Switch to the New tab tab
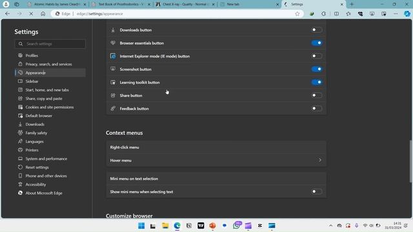Viewport: 413px width, 232px height. 249,5
